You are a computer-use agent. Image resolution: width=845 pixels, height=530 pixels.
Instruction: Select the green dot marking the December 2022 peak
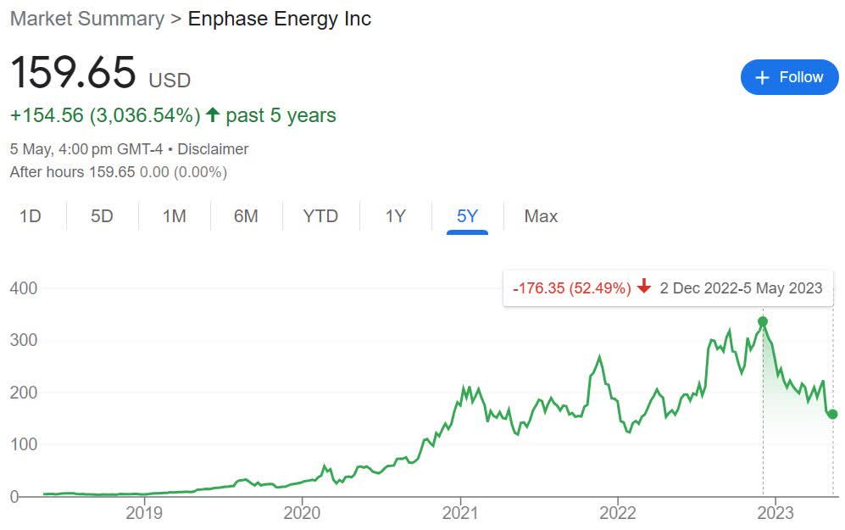(764, 321)
